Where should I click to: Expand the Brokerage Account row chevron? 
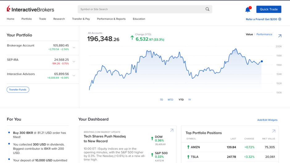(74, 48)
